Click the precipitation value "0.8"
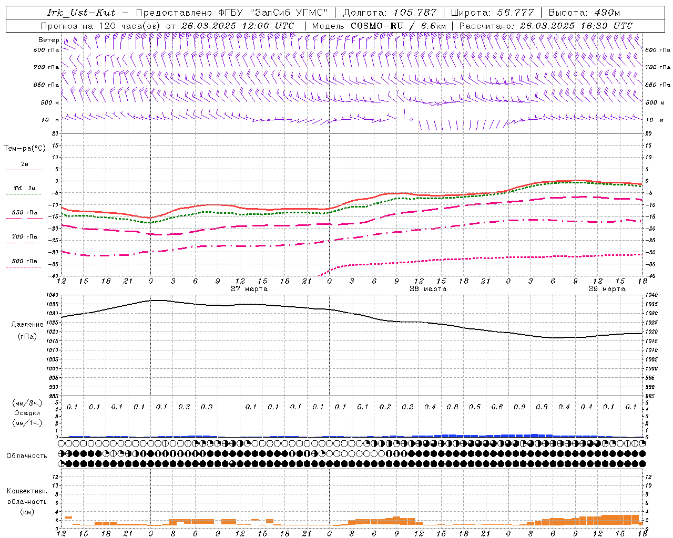The width and height of the screenshot is (673, 538). [x=452, y=407]
